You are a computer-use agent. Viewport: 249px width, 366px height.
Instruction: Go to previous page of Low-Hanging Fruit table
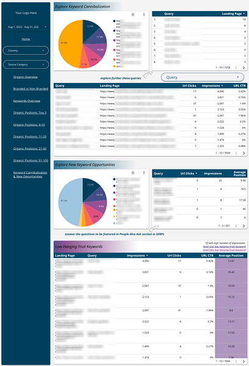tap(236, 361)
